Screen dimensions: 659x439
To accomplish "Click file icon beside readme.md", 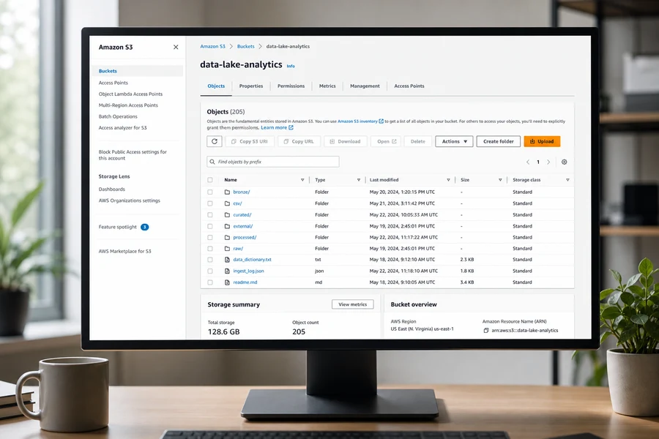I will pos(227,282).
